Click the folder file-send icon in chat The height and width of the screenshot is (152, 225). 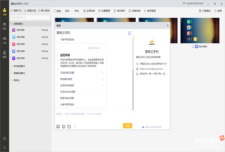69,127
